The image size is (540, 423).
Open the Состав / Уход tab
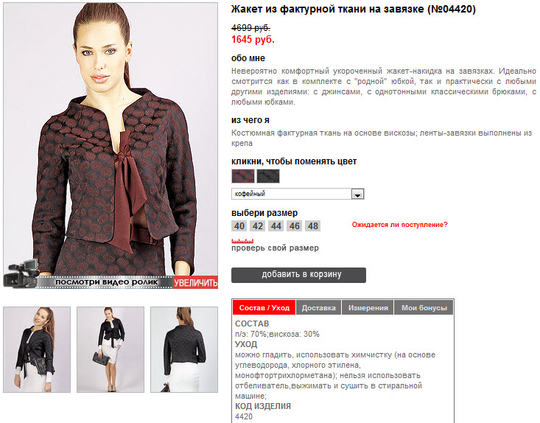(x=264, y=307)
